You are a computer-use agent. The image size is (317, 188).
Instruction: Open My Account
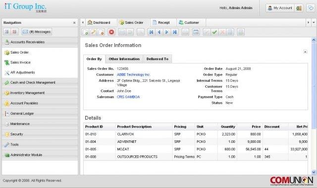point(280,8)
